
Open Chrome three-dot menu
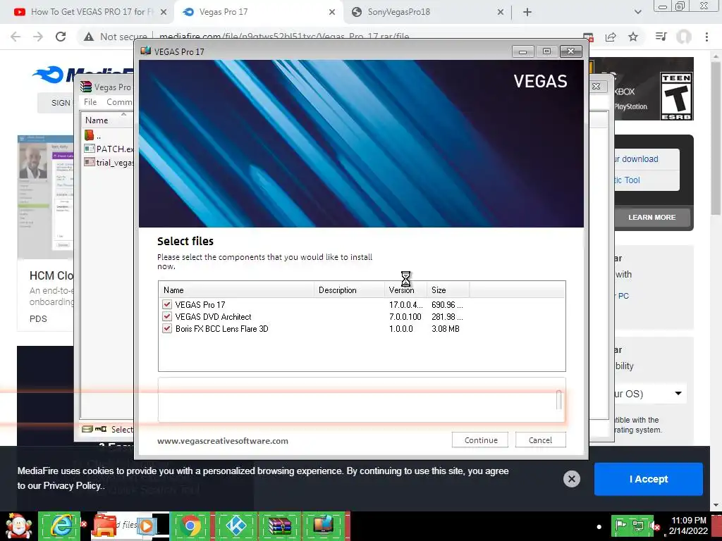706,37
